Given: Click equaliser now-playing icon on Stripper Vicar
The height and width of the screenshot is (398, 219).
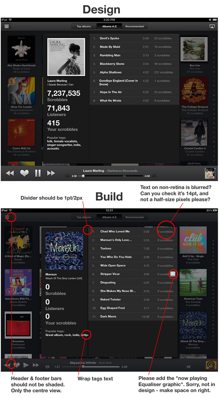Looking at the screenshot, I should click(x=173, y=274).
